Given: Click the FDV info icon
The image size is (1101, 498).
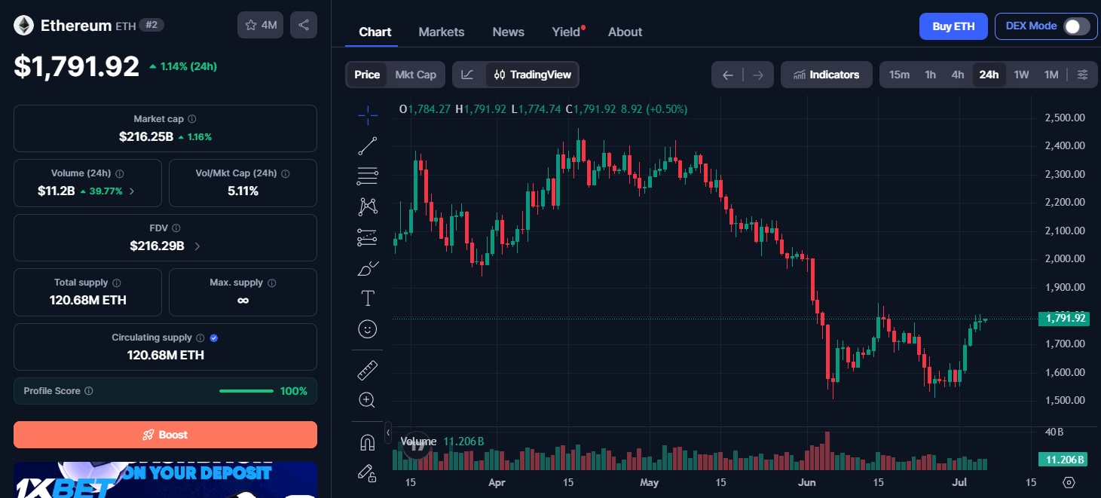Looking at the screenshot, I should click(x=176, y=228).
